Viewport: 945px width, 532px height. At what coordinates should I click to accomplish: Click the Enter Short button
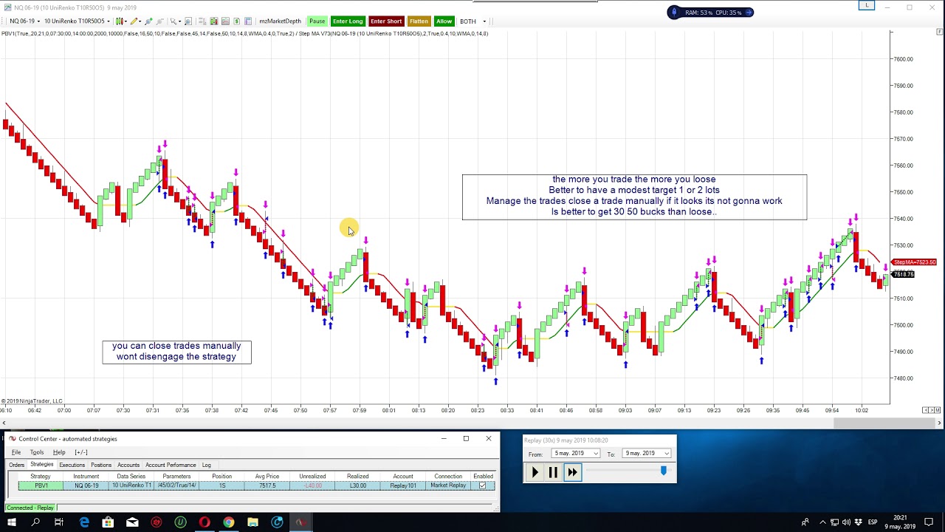tap(386, 21)
